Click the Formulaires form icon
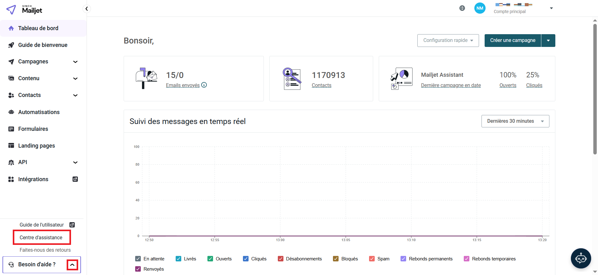The height and width of the screenshot is (275, 598). pyautogui.click(x=11, y=129)
